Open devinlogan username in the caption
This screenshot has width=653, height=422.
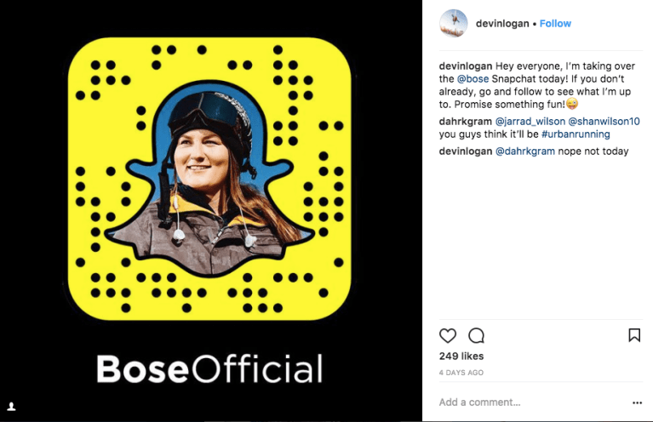point(465,66)
